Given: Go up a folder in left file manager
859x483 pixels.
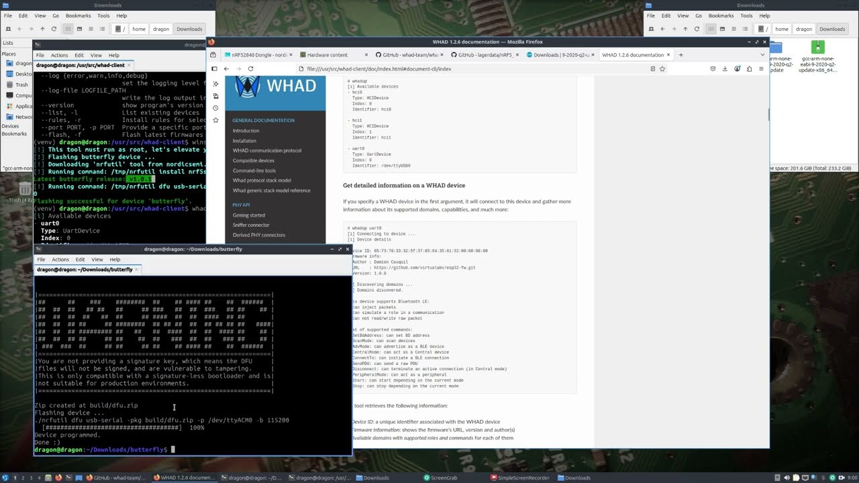Looking at the screenshot, I should 42,29.
